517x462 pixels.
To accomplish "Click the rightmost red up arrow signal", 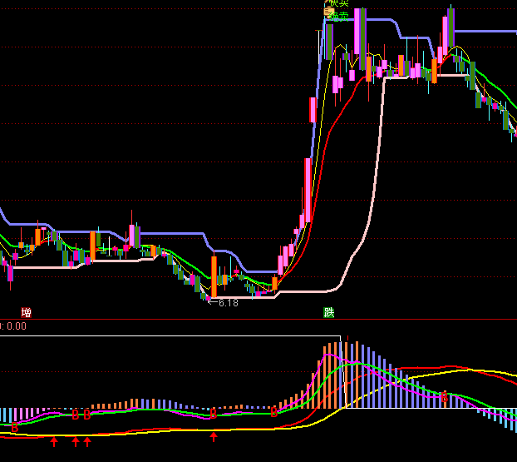I will tap(214, 437).
